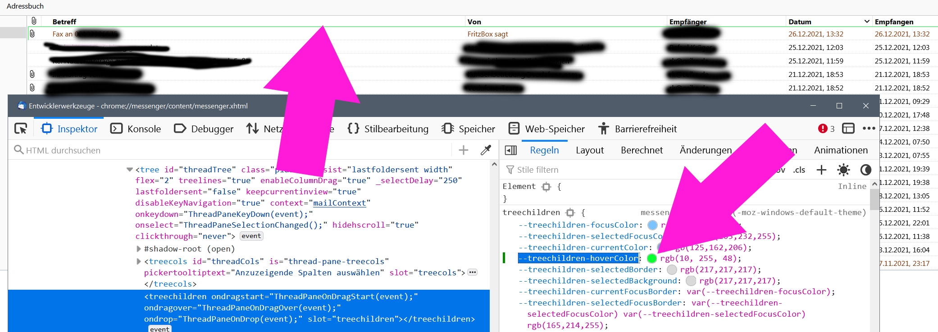Click the red error count icon

pyautogui.click(x=823, y=129)
